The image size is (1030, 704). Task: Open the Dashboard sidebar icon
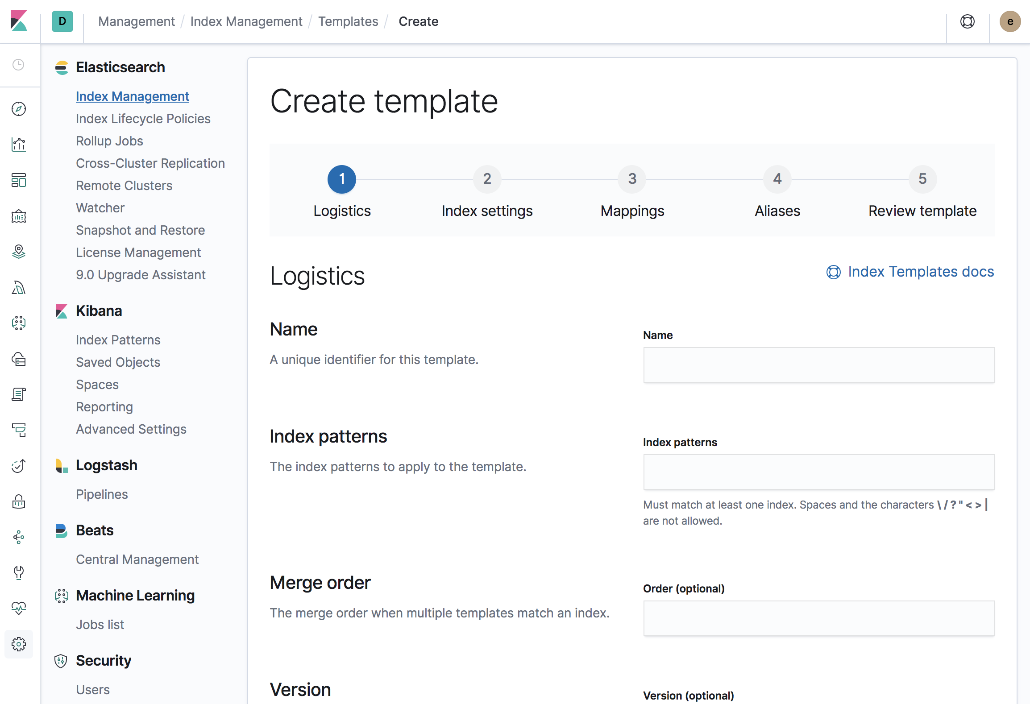19,180
